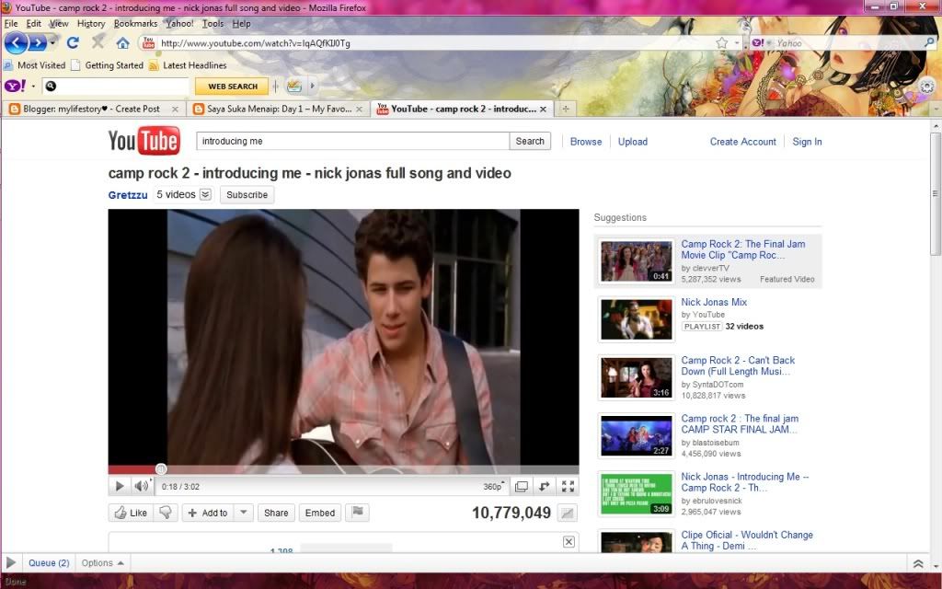The image size is (942, 589).
Task: Click the YouTube search input field
Action: point(352,141)
